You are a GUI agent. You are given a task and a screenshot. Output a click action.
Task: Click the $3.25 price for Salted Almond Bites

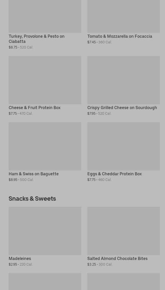(x=92, y=265)
